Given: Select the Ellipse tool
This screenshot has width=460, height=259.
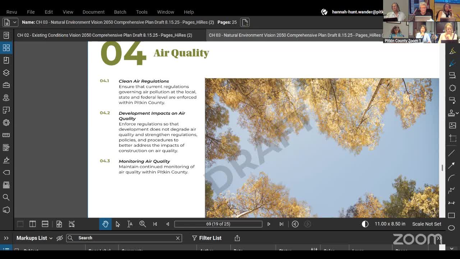Looking at the screenshot, I should (x=452, y=228).
